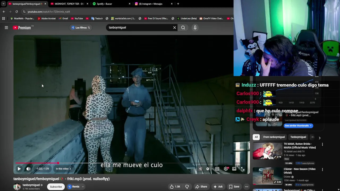This screenshot has width=340, height=191.
Task: Open the UnderLess (Beta) bookmark
Action: [x=186, y=19]
